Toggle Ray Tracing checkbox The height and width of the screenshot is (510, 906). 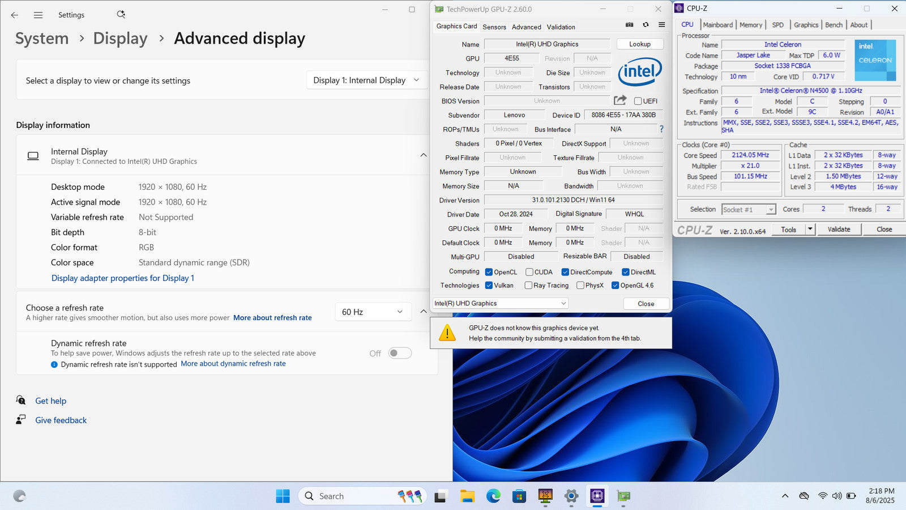[x=528, y=286]
